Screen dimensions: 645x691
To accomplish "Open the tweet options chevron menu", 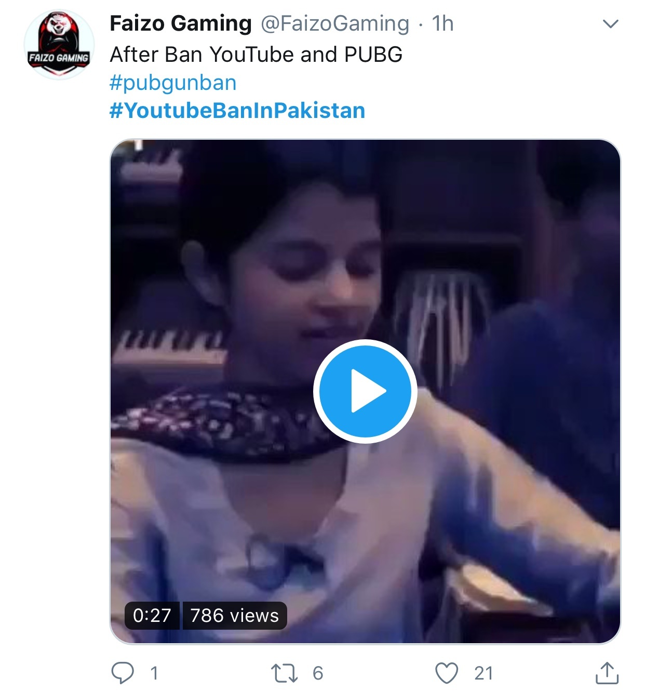I will (610, 24).
